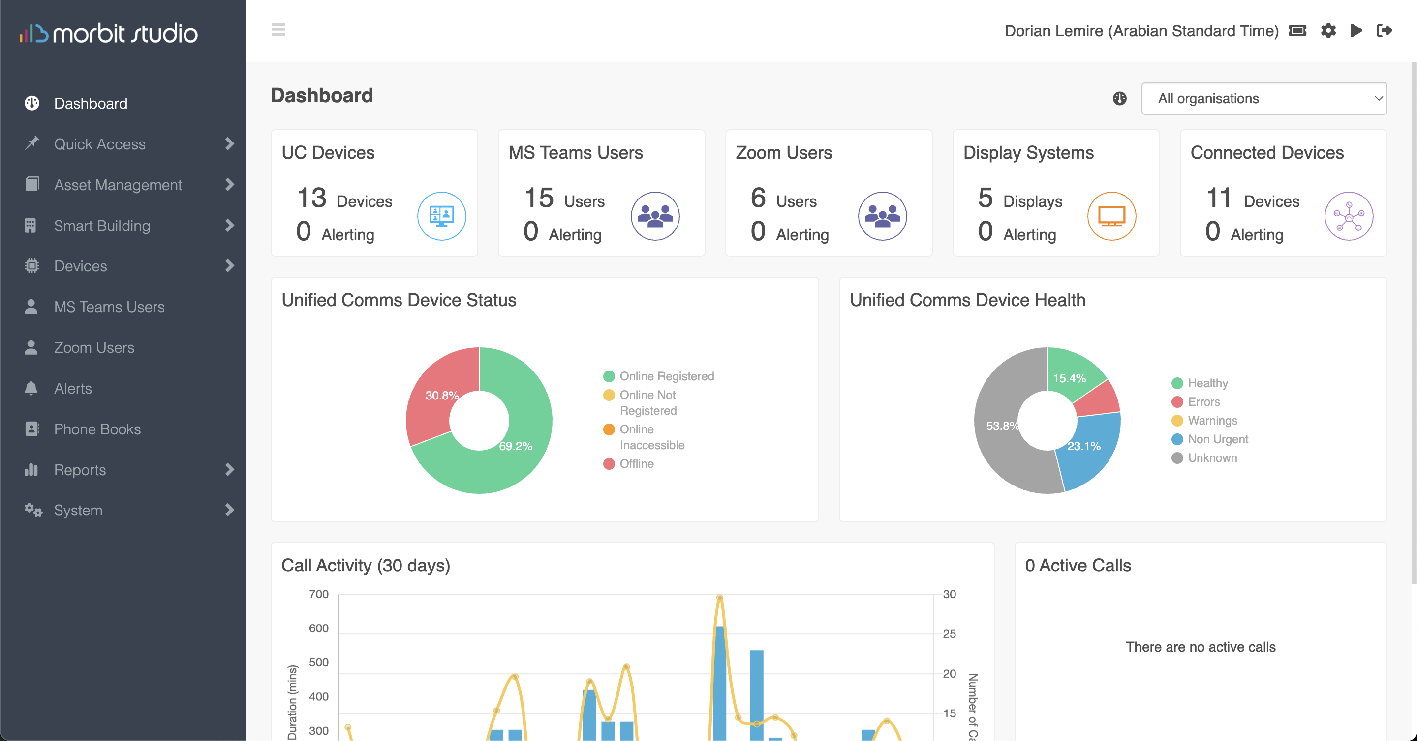Toggle Non Urgent legend entry
The height and width of the screenshot is (741, 1417).
[x=1210, y=439]
